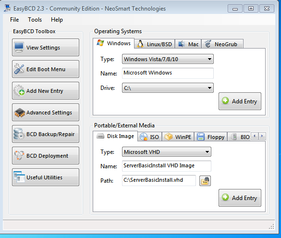This screenshot has width=281, height=238.
Task: Open the BCD Deployment page
Action: (x=46, y=156)
